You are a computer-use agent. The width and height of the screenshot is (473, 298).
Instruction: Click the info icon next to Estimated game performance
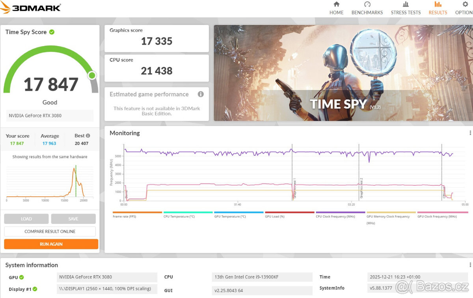pos(201,94)
